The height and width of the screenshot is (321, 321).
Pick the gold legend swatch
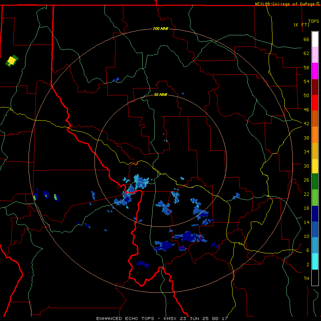coord(315,151)
